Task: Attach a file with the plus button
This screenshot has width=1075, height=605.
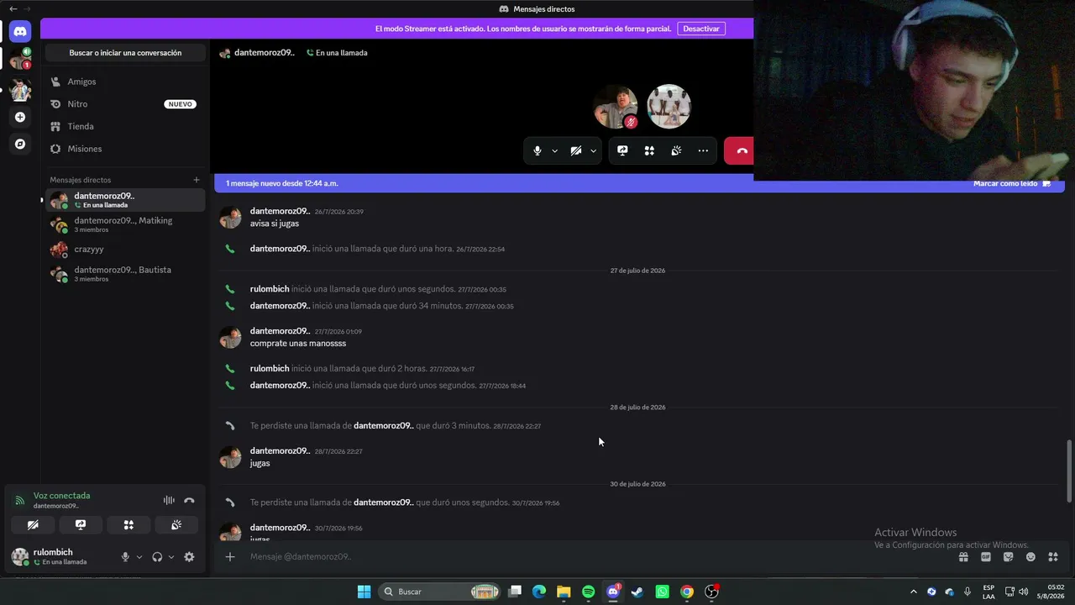Action: click(230, 556)
